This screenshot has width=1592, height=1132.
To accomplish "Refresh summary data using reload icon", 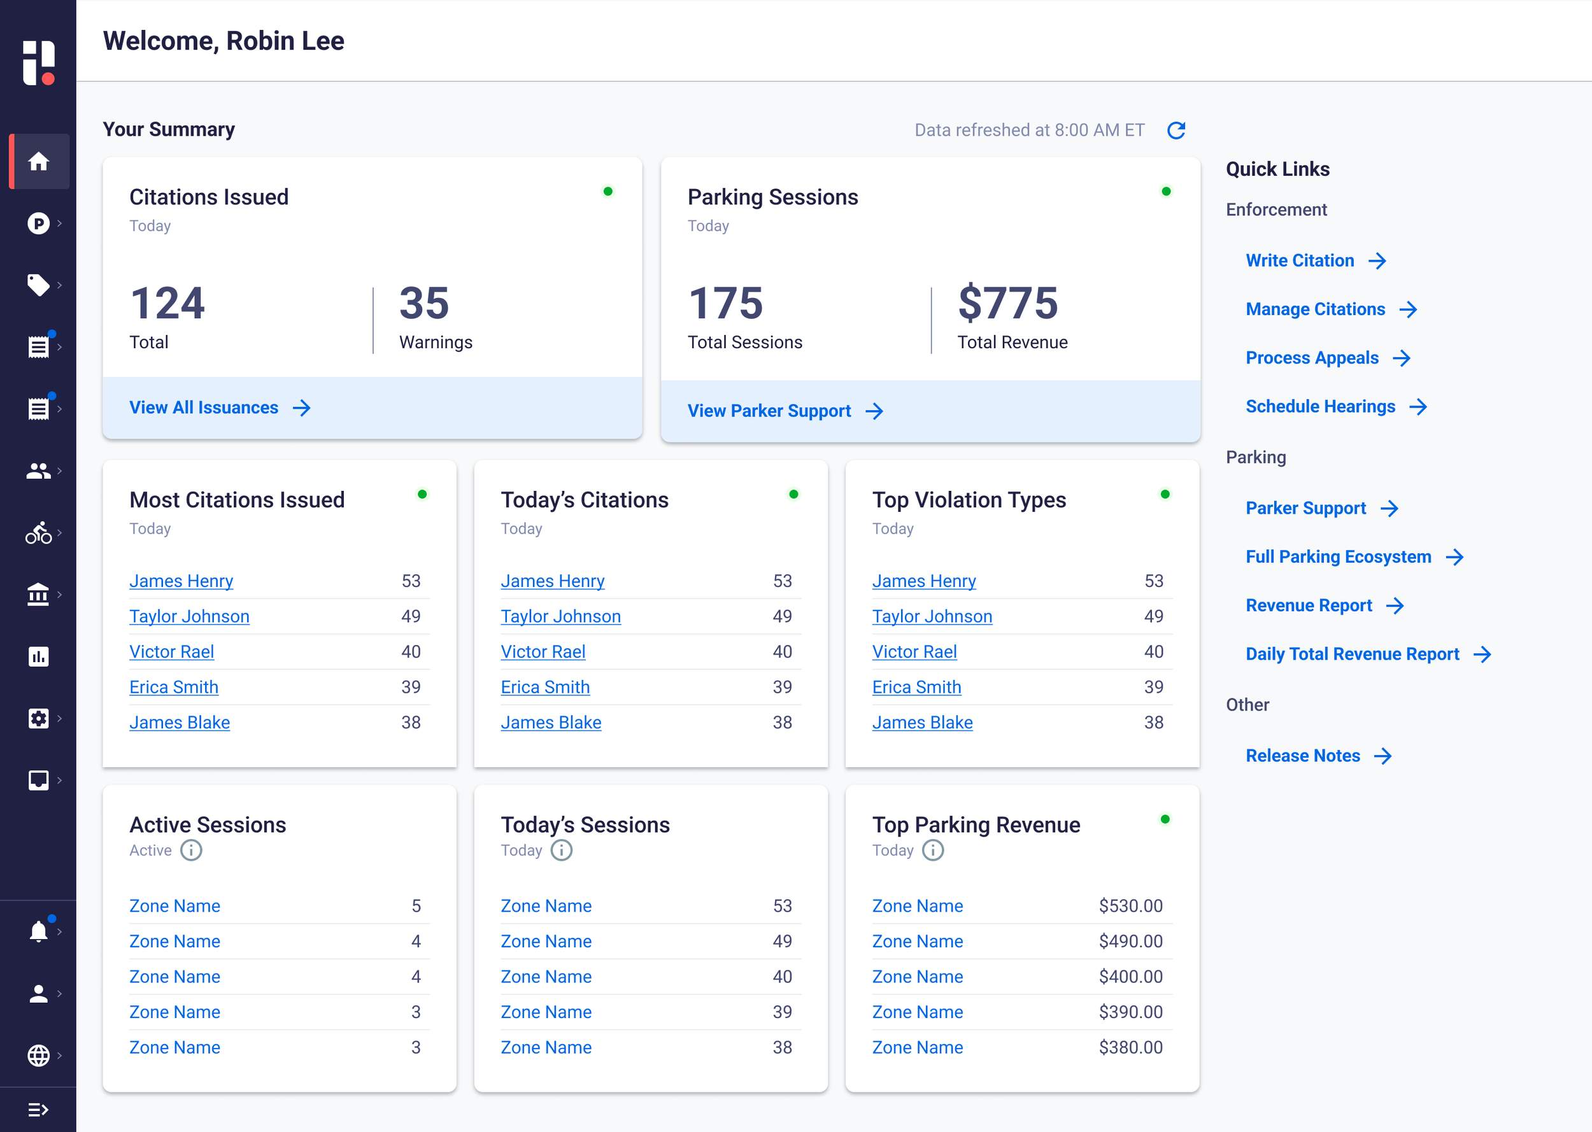I will tap(1176, 131).
